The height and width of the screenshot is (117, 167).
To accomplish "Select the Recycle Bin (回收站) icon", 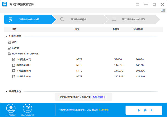I will coord(9,48).
